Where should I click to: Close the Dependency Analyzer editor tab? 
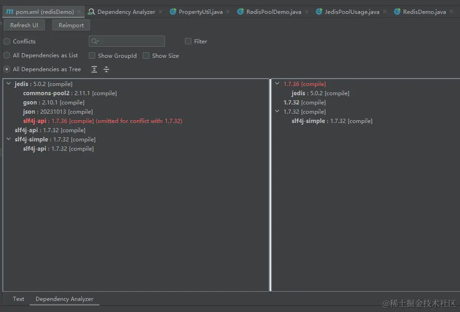click(160, 12)
